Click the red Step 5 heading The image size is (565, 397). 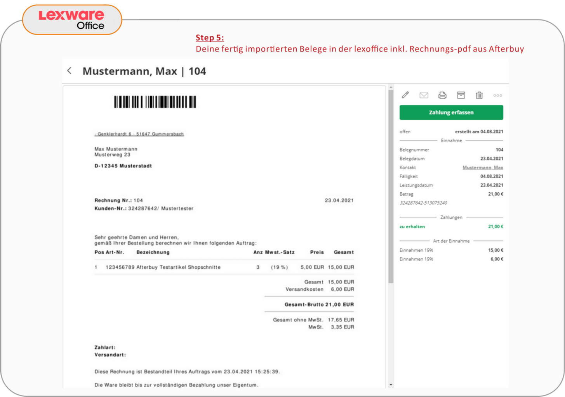coord(210,38)
